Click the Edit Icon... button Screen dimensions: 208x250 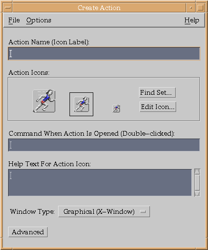(158, 107)
